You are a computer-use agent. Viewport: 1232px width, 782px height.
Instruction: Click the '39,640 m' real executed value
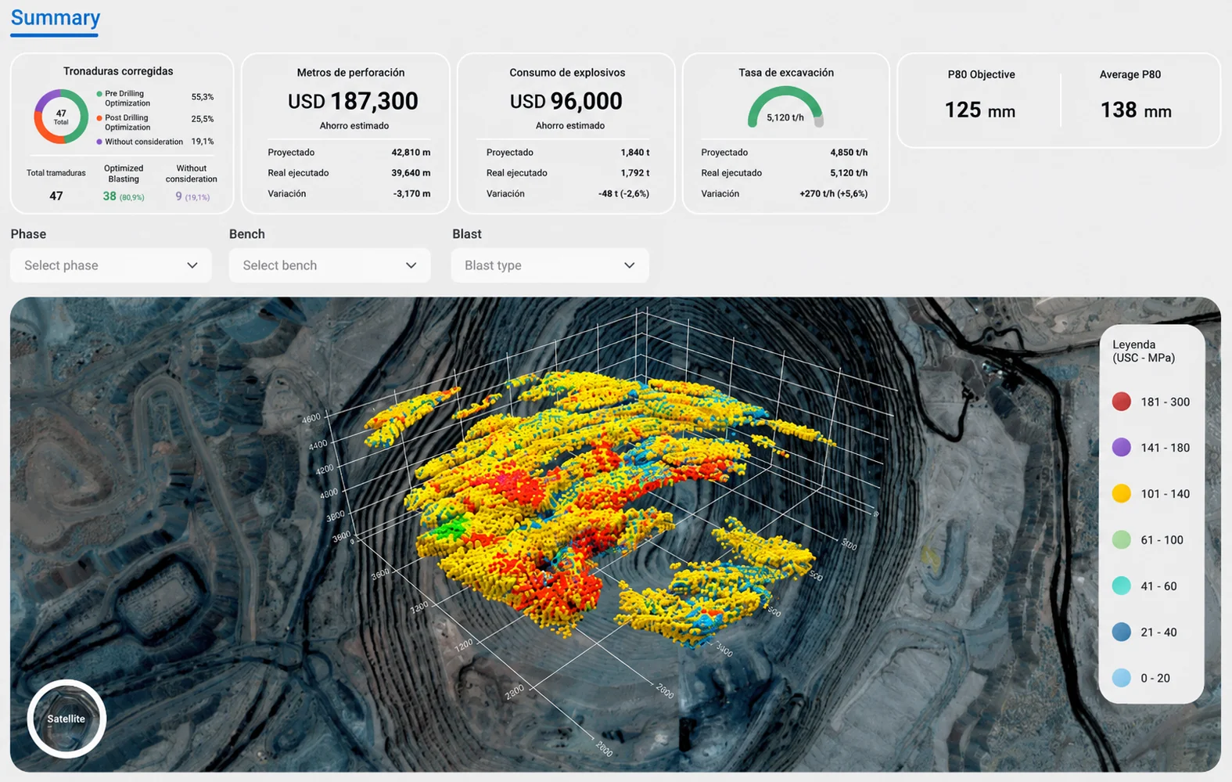click(411, 173)
